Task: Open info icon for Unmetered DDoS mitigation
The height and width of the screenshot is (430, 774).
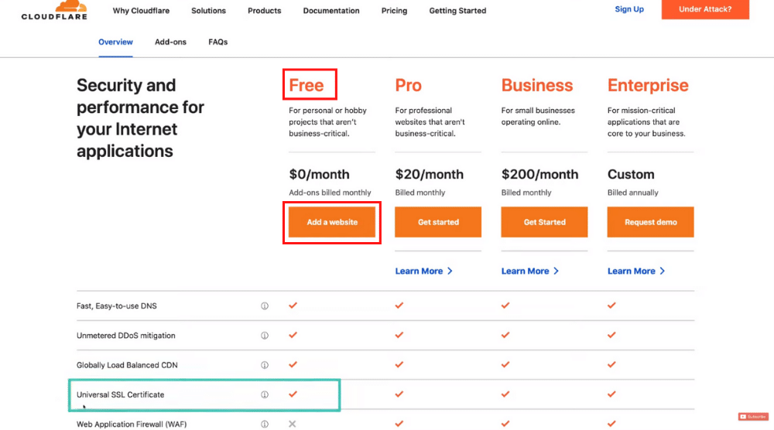Action: [265, 336]
